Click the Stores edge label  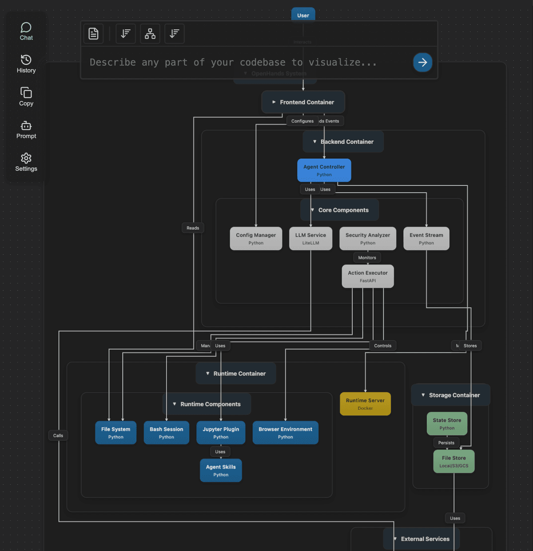tap(470, 346)
